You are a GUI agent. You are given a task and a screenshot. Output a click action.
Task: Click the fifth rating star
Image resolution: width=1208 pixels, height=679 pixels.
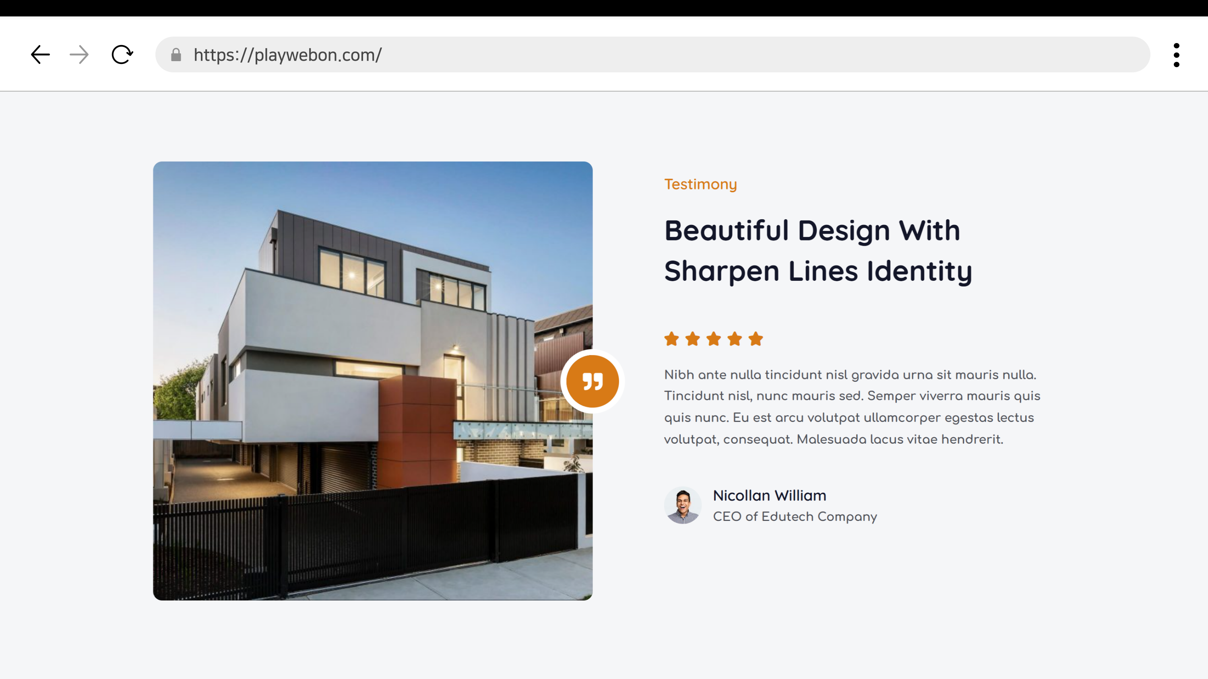tap(756, 338)
